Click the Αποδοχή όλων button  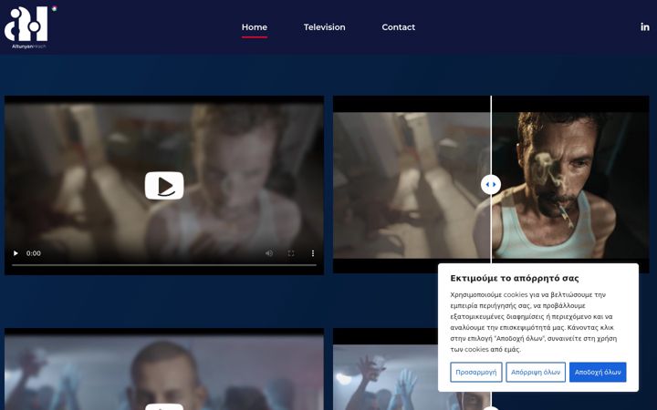coord(598,372)
